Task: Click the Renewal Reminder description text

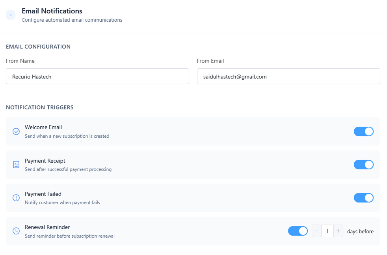Action: [x=69, y=236]
